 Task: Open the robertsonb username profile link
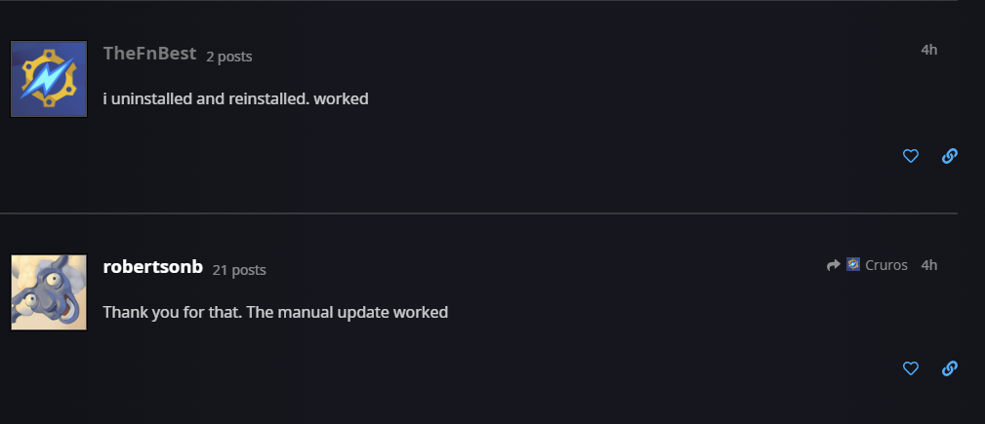pos(152,267)
